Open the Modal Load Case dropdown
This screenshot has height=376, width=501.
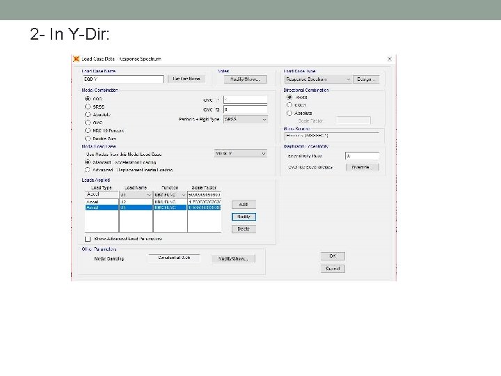pos(241,153)
